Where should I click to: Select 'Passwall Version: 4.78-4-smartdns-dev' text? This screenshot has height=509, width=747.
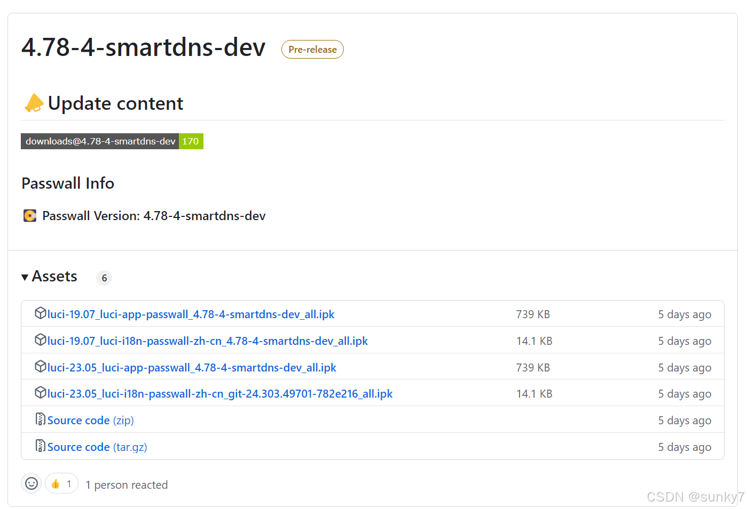pos(154,216)
